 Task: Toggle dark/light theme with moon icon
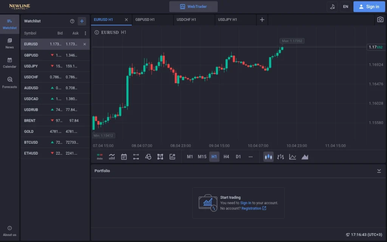pyautogui.click(x=332, y=6)
